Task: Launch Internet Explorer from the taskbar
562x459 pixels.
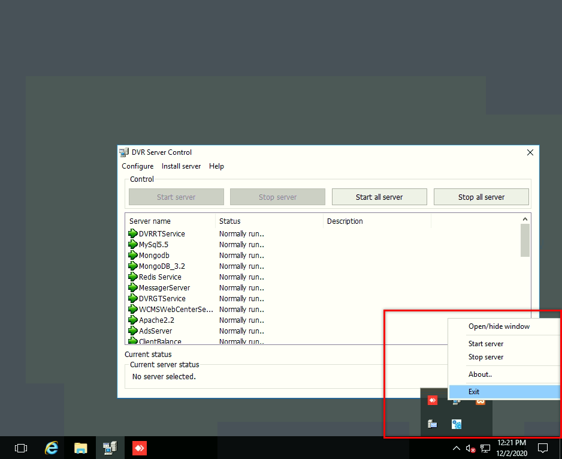Action: pyautogui.click(x=52, y=448)
